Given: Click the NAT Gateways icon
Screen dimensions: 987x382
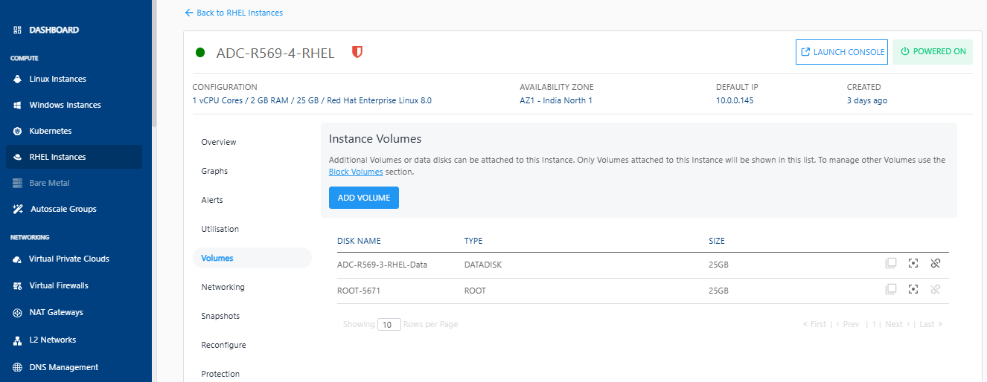Looking at the screenshot, I should [17, 313].
